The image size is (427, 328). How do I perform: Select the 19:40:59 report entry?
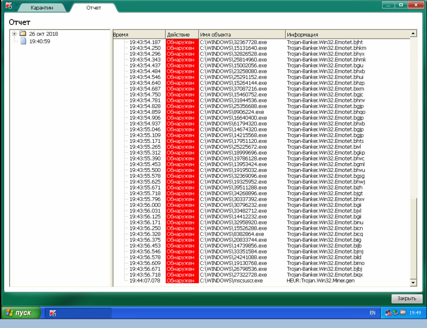tap(39, 41)
